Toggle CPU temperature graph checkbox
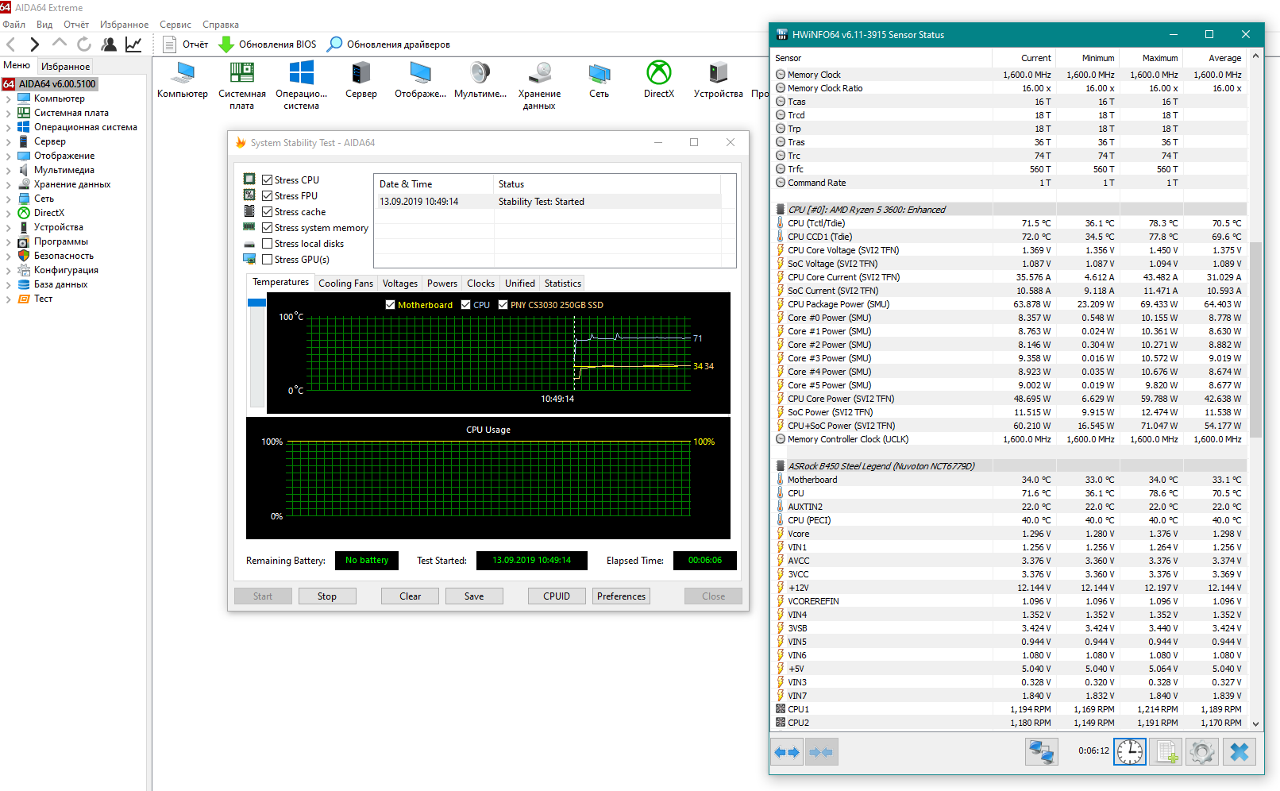 pyautogui.click(x=466, y=305)
